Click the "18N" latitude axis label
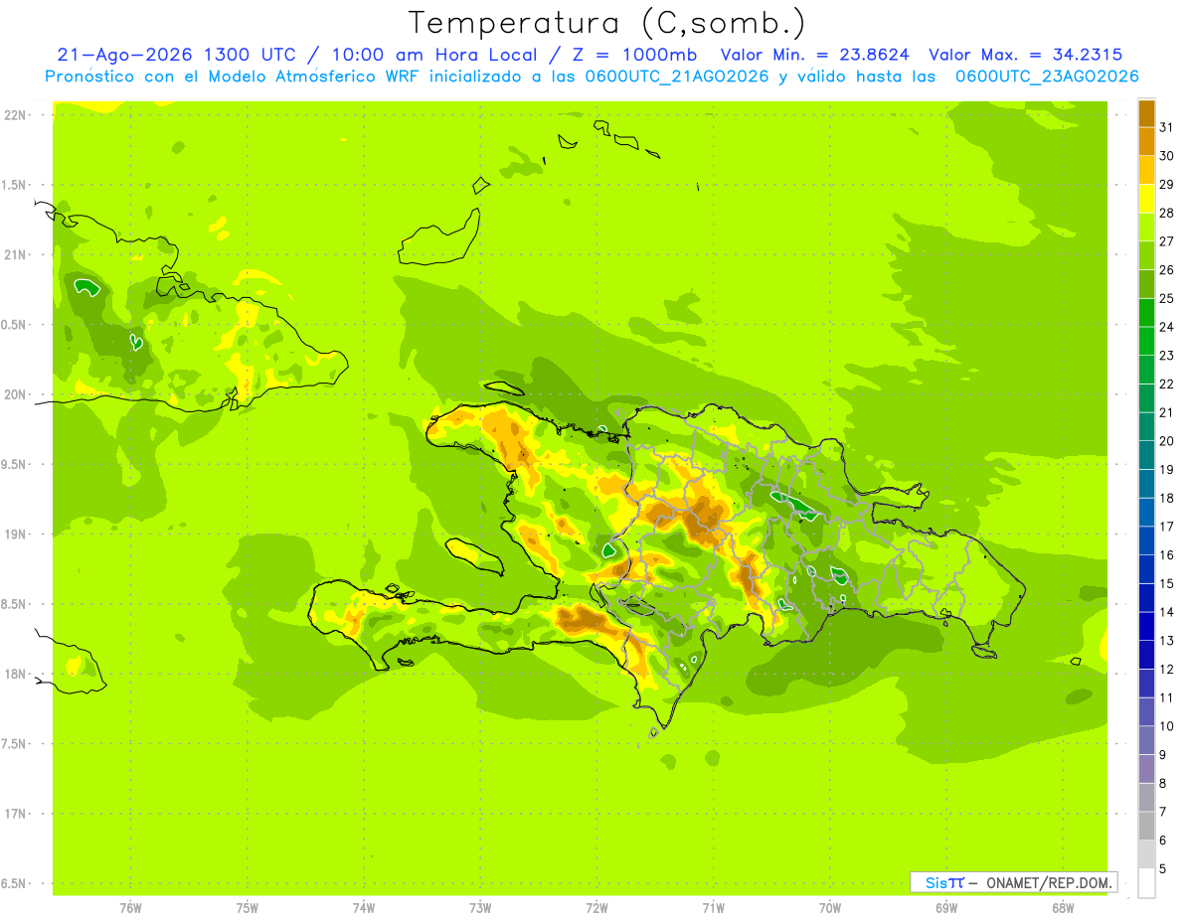 pyautogui.click(x=16, y=675)
